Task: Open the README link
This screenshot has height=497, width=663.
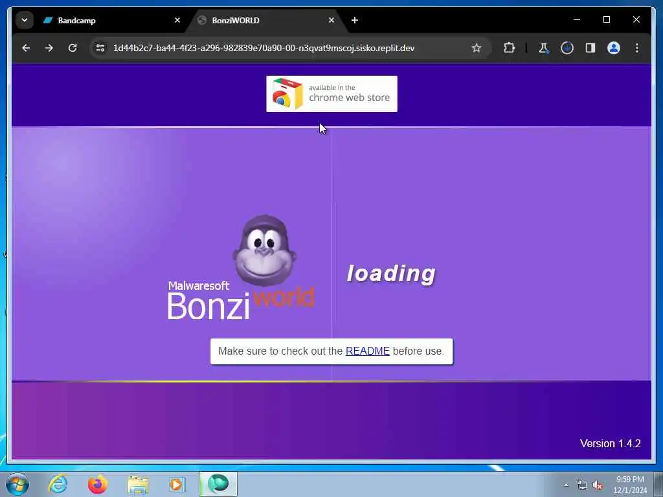Action: (x=368, y=351)
